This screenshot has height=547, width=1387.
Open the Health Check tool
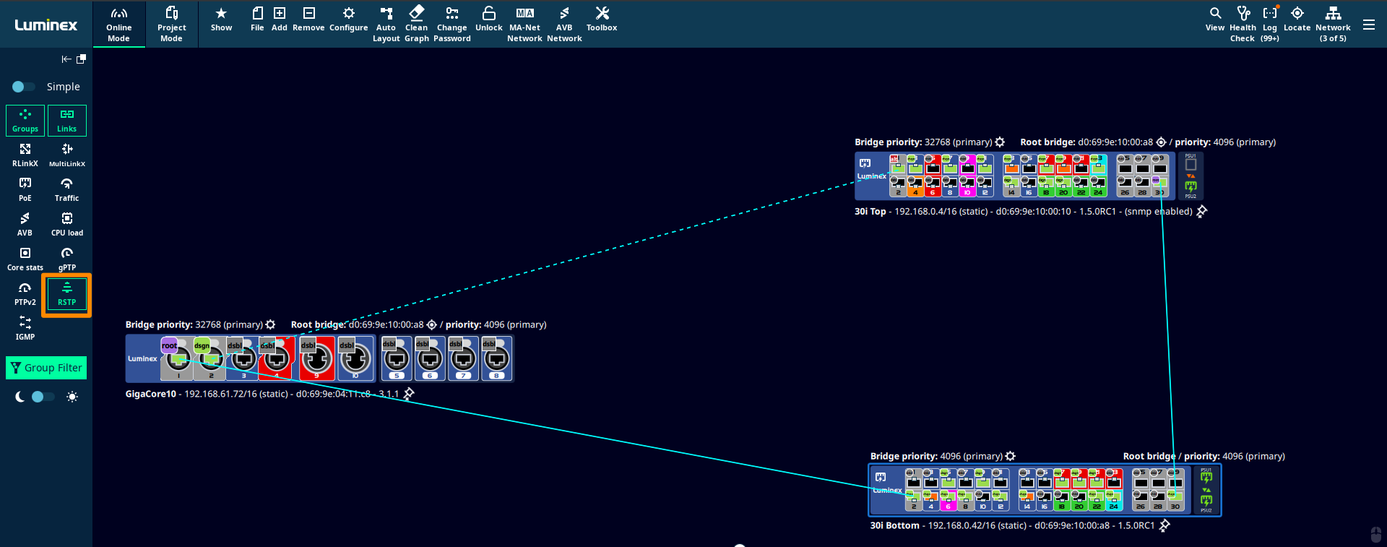click(1243, 23)
